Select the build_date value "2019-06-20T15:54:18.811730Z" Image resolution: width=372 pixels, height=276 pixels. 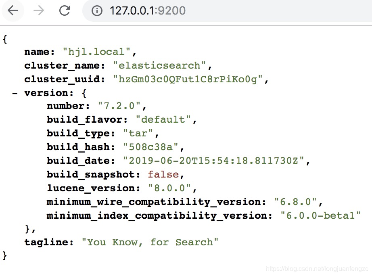(213, 161)
